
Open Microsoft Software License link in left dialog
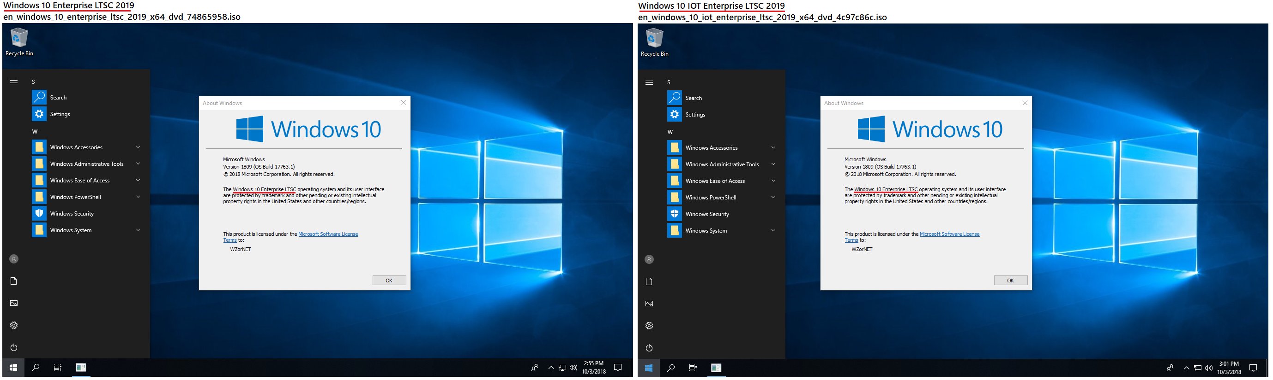328,234
